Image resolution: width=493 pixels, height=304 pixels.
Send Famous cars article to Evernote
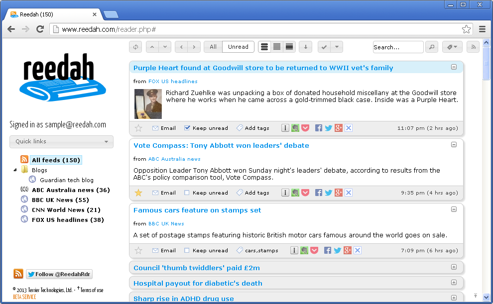[304, 250]
